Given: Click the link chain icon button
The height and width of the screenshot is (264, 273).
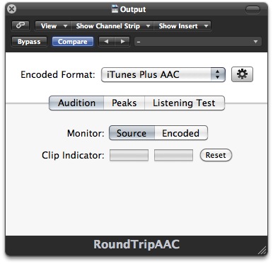Looking at the screenshot, I should click(x=21, y=25).
